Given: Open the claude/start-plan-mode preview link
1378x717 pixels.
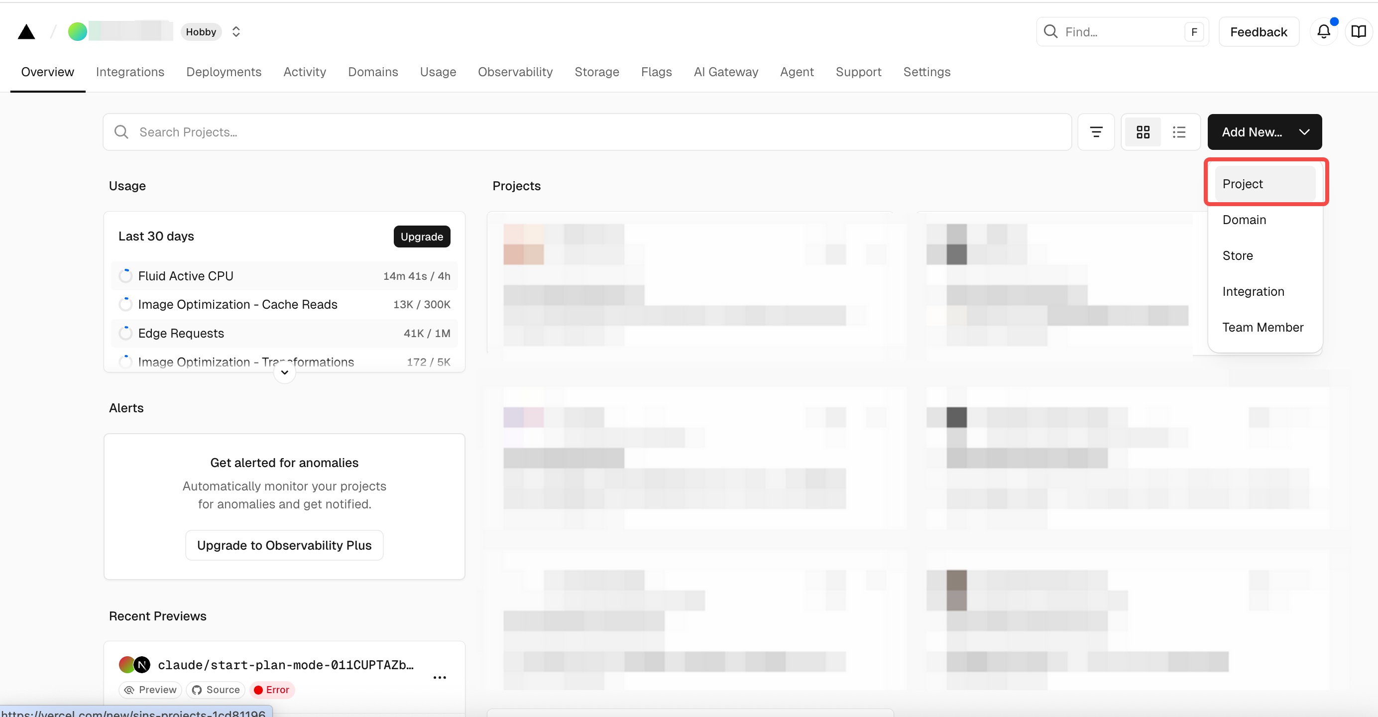Looking at the screenshot, I should click(x=286, y=665).
